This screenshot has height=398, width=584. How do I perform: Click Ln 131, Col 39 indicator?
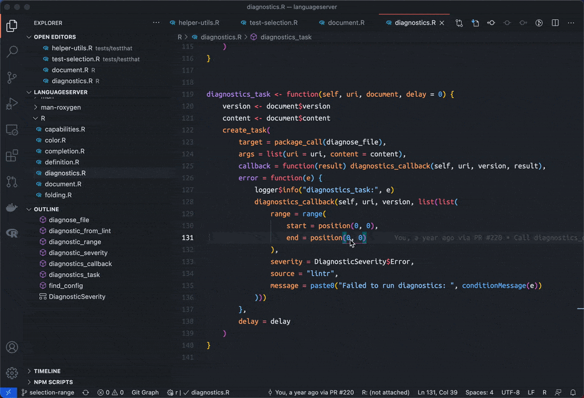437,392
